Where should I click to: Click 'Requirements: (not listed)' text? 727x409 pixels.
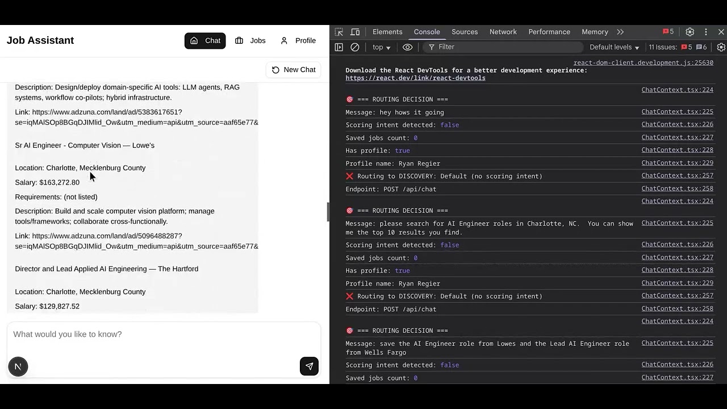coord(56,197)
